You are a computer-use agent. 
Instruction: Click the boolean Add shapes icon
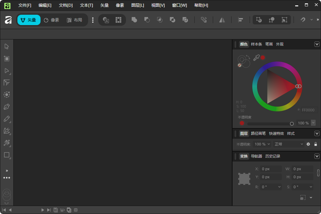(134, 20)
